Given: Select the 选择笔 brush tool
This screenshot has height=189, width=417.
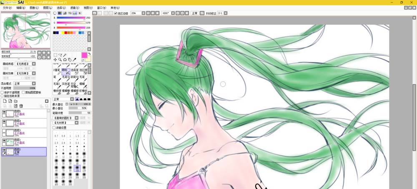Looking at the screenshot, I should (x=75, y=71).
